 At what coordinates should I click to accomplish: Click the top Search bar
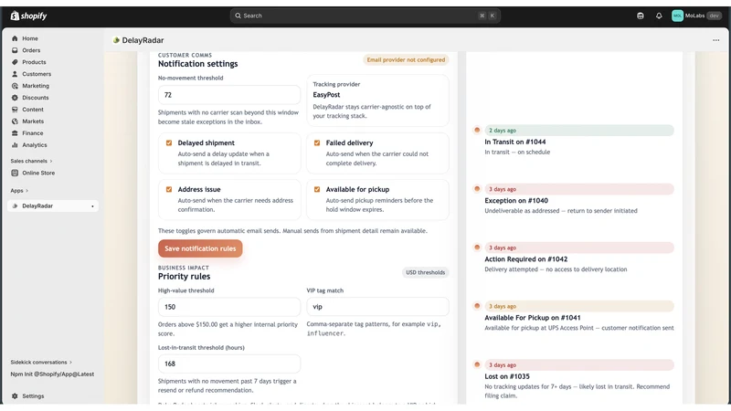(x=365, y=16)
